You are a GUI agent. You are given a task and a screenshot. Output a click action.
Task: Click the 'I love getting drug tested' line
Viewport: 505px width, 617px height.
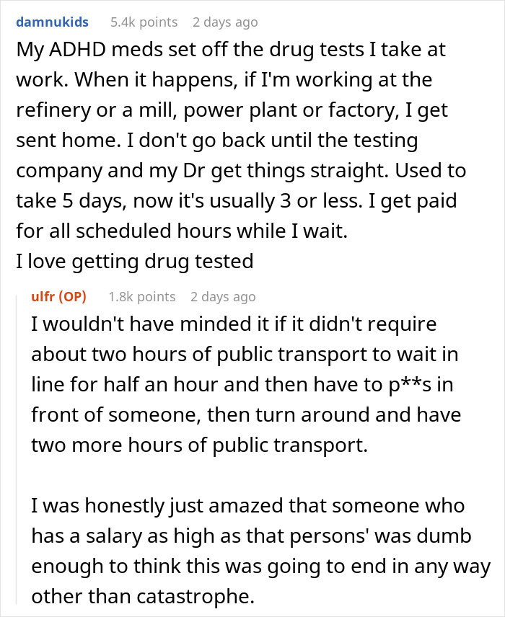click(133, 260)
